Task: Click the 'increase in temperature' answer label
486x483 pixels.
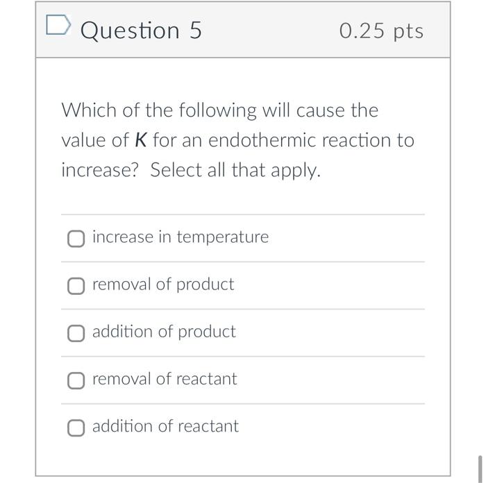Action: 180,237
